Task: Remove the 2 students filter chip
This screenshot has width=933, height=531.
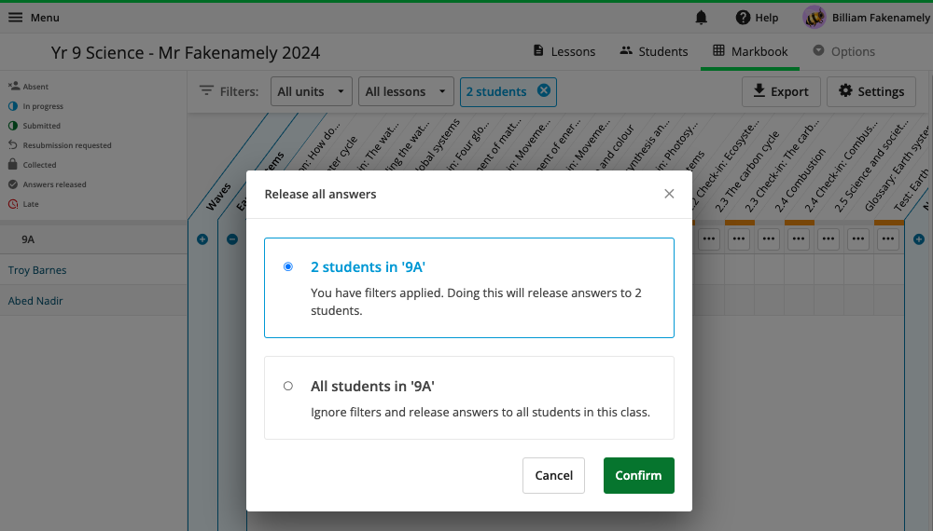Action: tap(544, 90)
